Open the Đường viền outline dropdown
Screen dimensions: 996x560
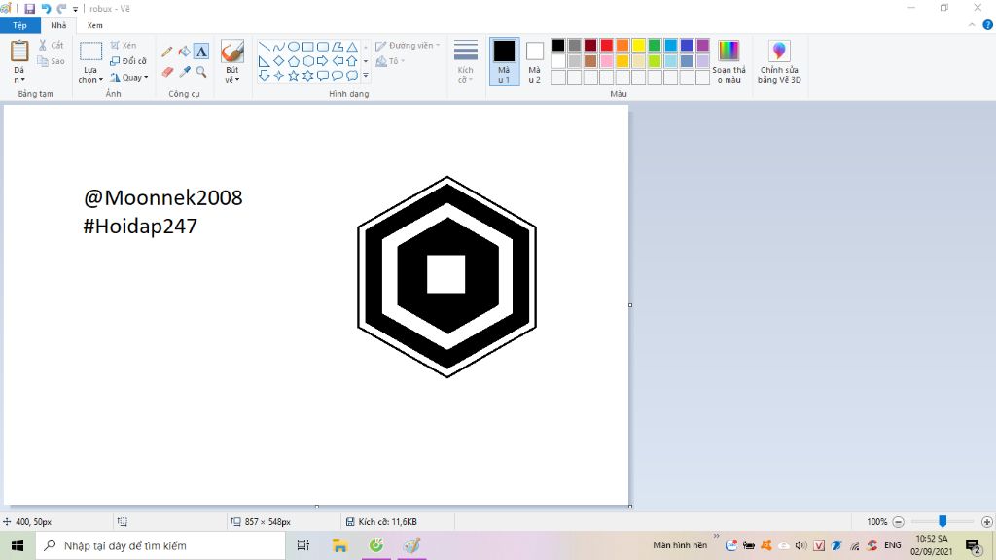pyautogui.click(x=408, y=46)
